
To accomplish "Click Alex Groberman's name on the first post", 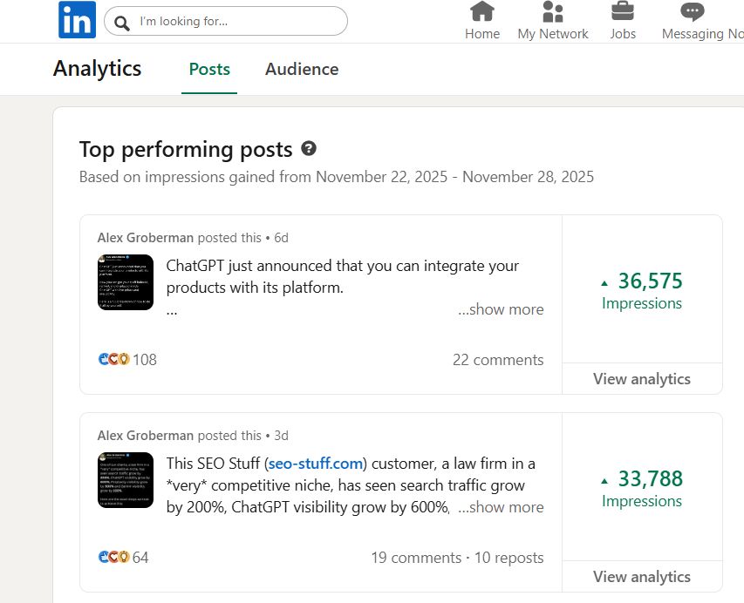I will [x=146, y=237].
